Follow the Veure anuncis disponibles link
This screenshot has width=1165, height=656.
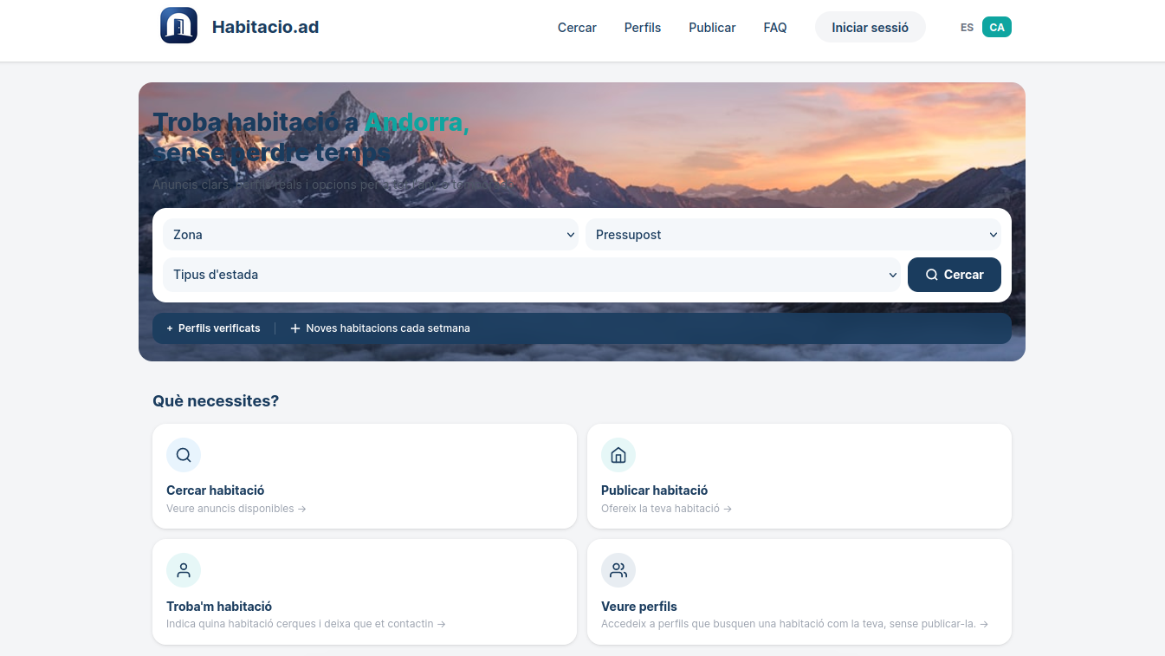pyautogui.click(x=236, y=509)
